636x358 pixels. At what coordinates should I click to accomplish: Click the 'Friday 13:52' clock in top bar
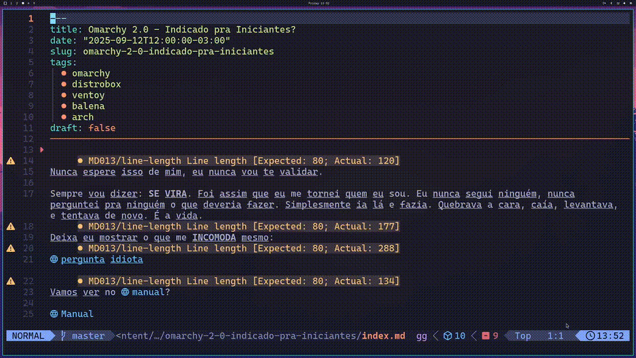click(x=319, y=3)
